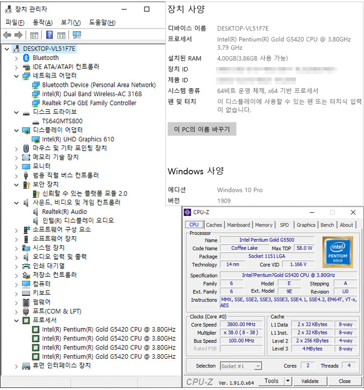
Task: Select 인텔(R) 디스플레이 오디오 device
Action: pos(78,220)
